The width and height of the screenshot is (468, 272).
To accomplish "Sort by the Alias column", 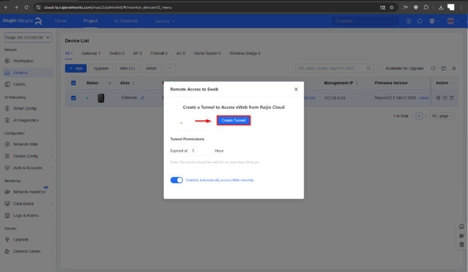I will [x=133, y=83].
